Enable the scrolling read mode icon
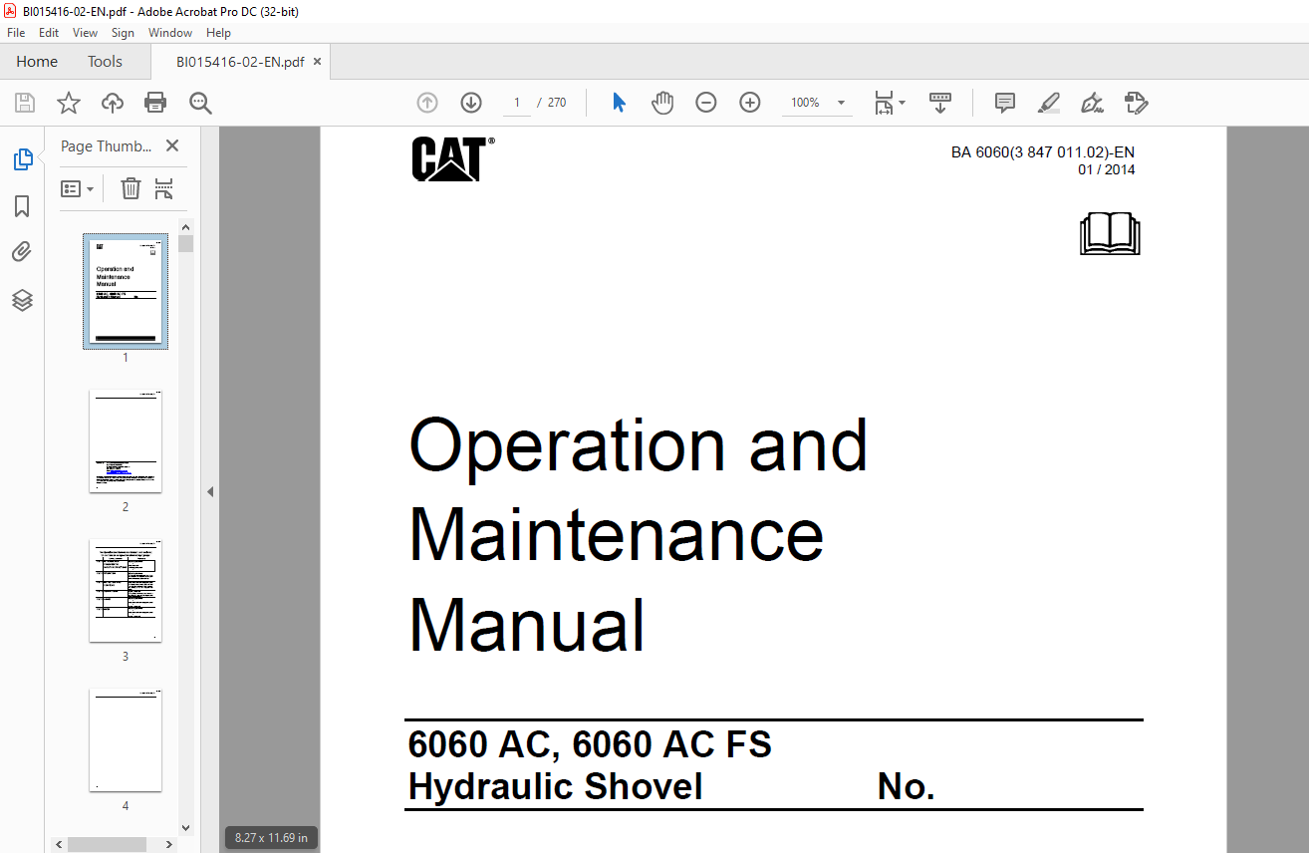The height and width of the screenshot is (853, 1309). tap(940, 103)
